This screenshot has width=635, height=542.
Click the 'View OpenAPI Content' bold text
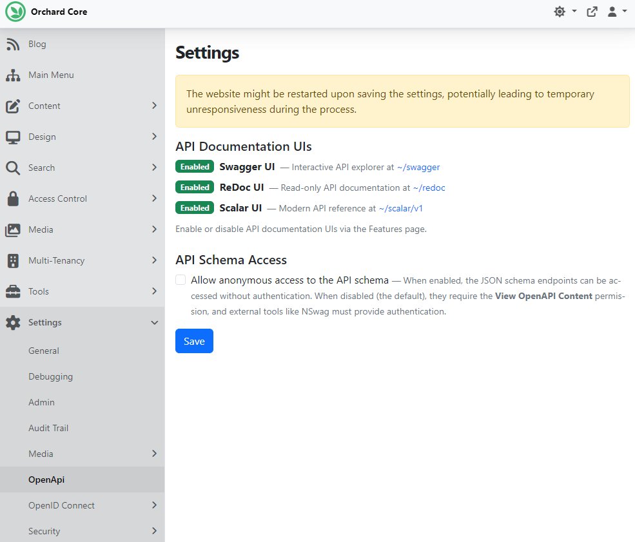tap(543, 296)
